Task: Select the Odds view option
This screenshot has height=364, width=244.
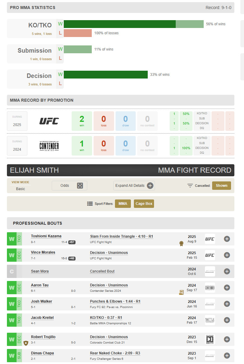Action: click(65, 186)
